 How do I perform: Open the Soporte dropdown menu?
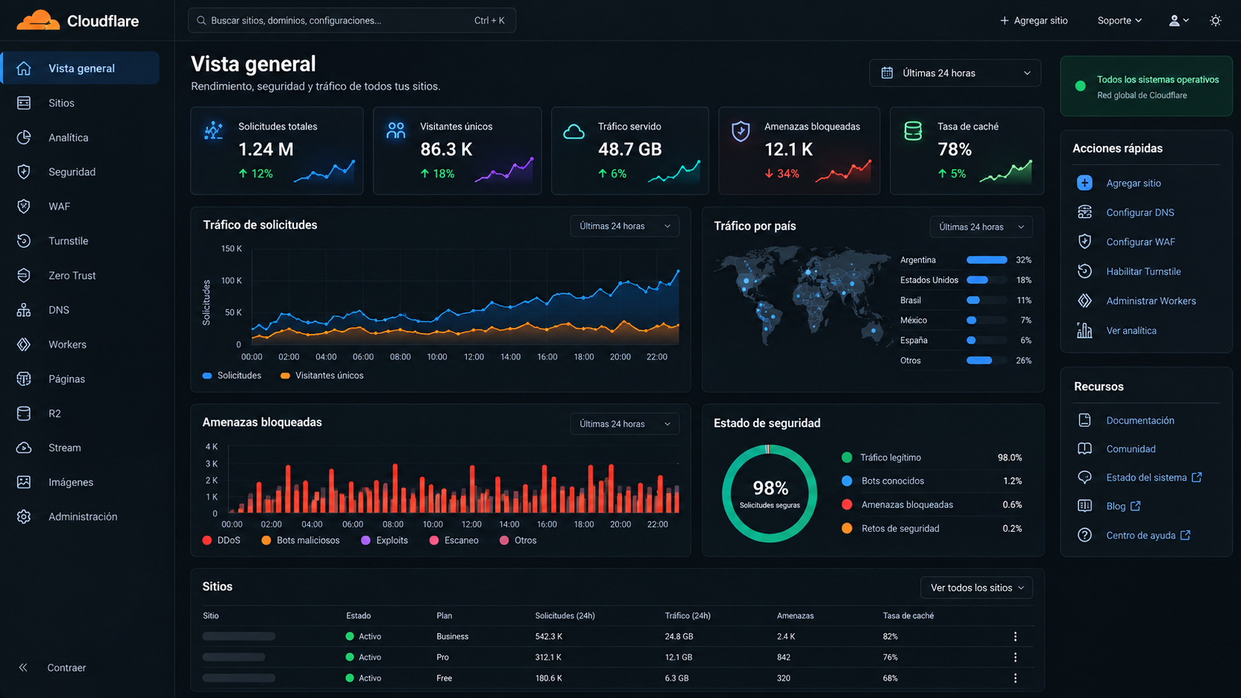(x=1119, y=21)
